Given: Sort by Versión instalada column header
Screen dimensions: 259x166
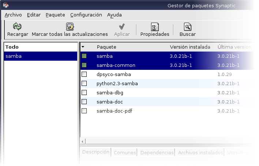Looking at the screenshot, I should point(190,47).
